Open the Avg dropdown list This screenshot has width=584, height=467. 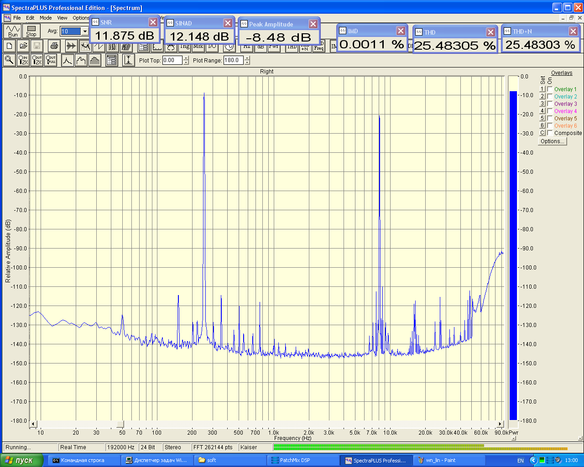click(85, 31)
